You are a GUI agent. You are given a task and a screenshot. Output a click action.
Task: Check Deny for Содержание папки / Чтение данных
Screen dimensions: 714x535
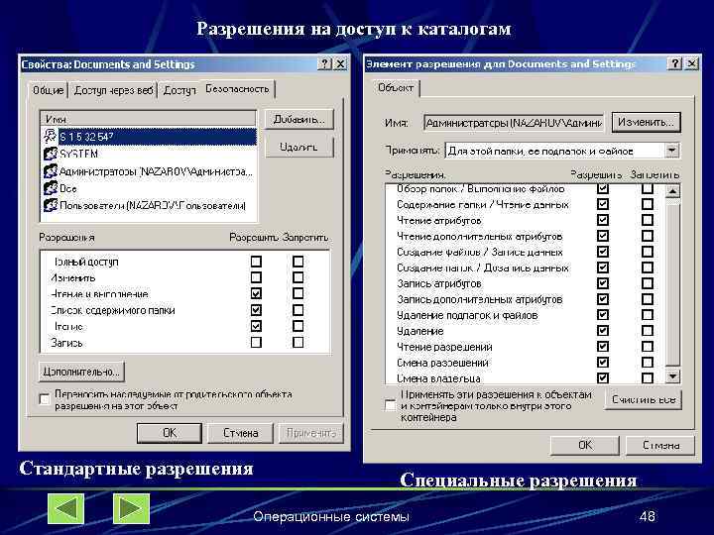click(647, 204)
